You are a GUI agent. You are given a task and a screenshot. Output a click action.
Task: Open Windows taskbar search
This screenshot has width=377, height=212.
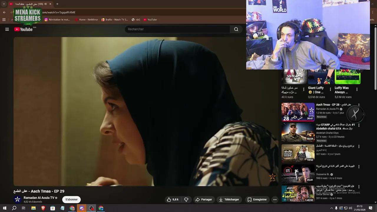click(14, 208)
